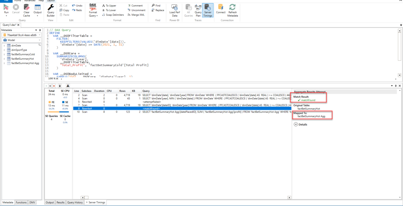Launch the Query Builder
This screenshot has width=403, height=206.
(x=51, y=10)
